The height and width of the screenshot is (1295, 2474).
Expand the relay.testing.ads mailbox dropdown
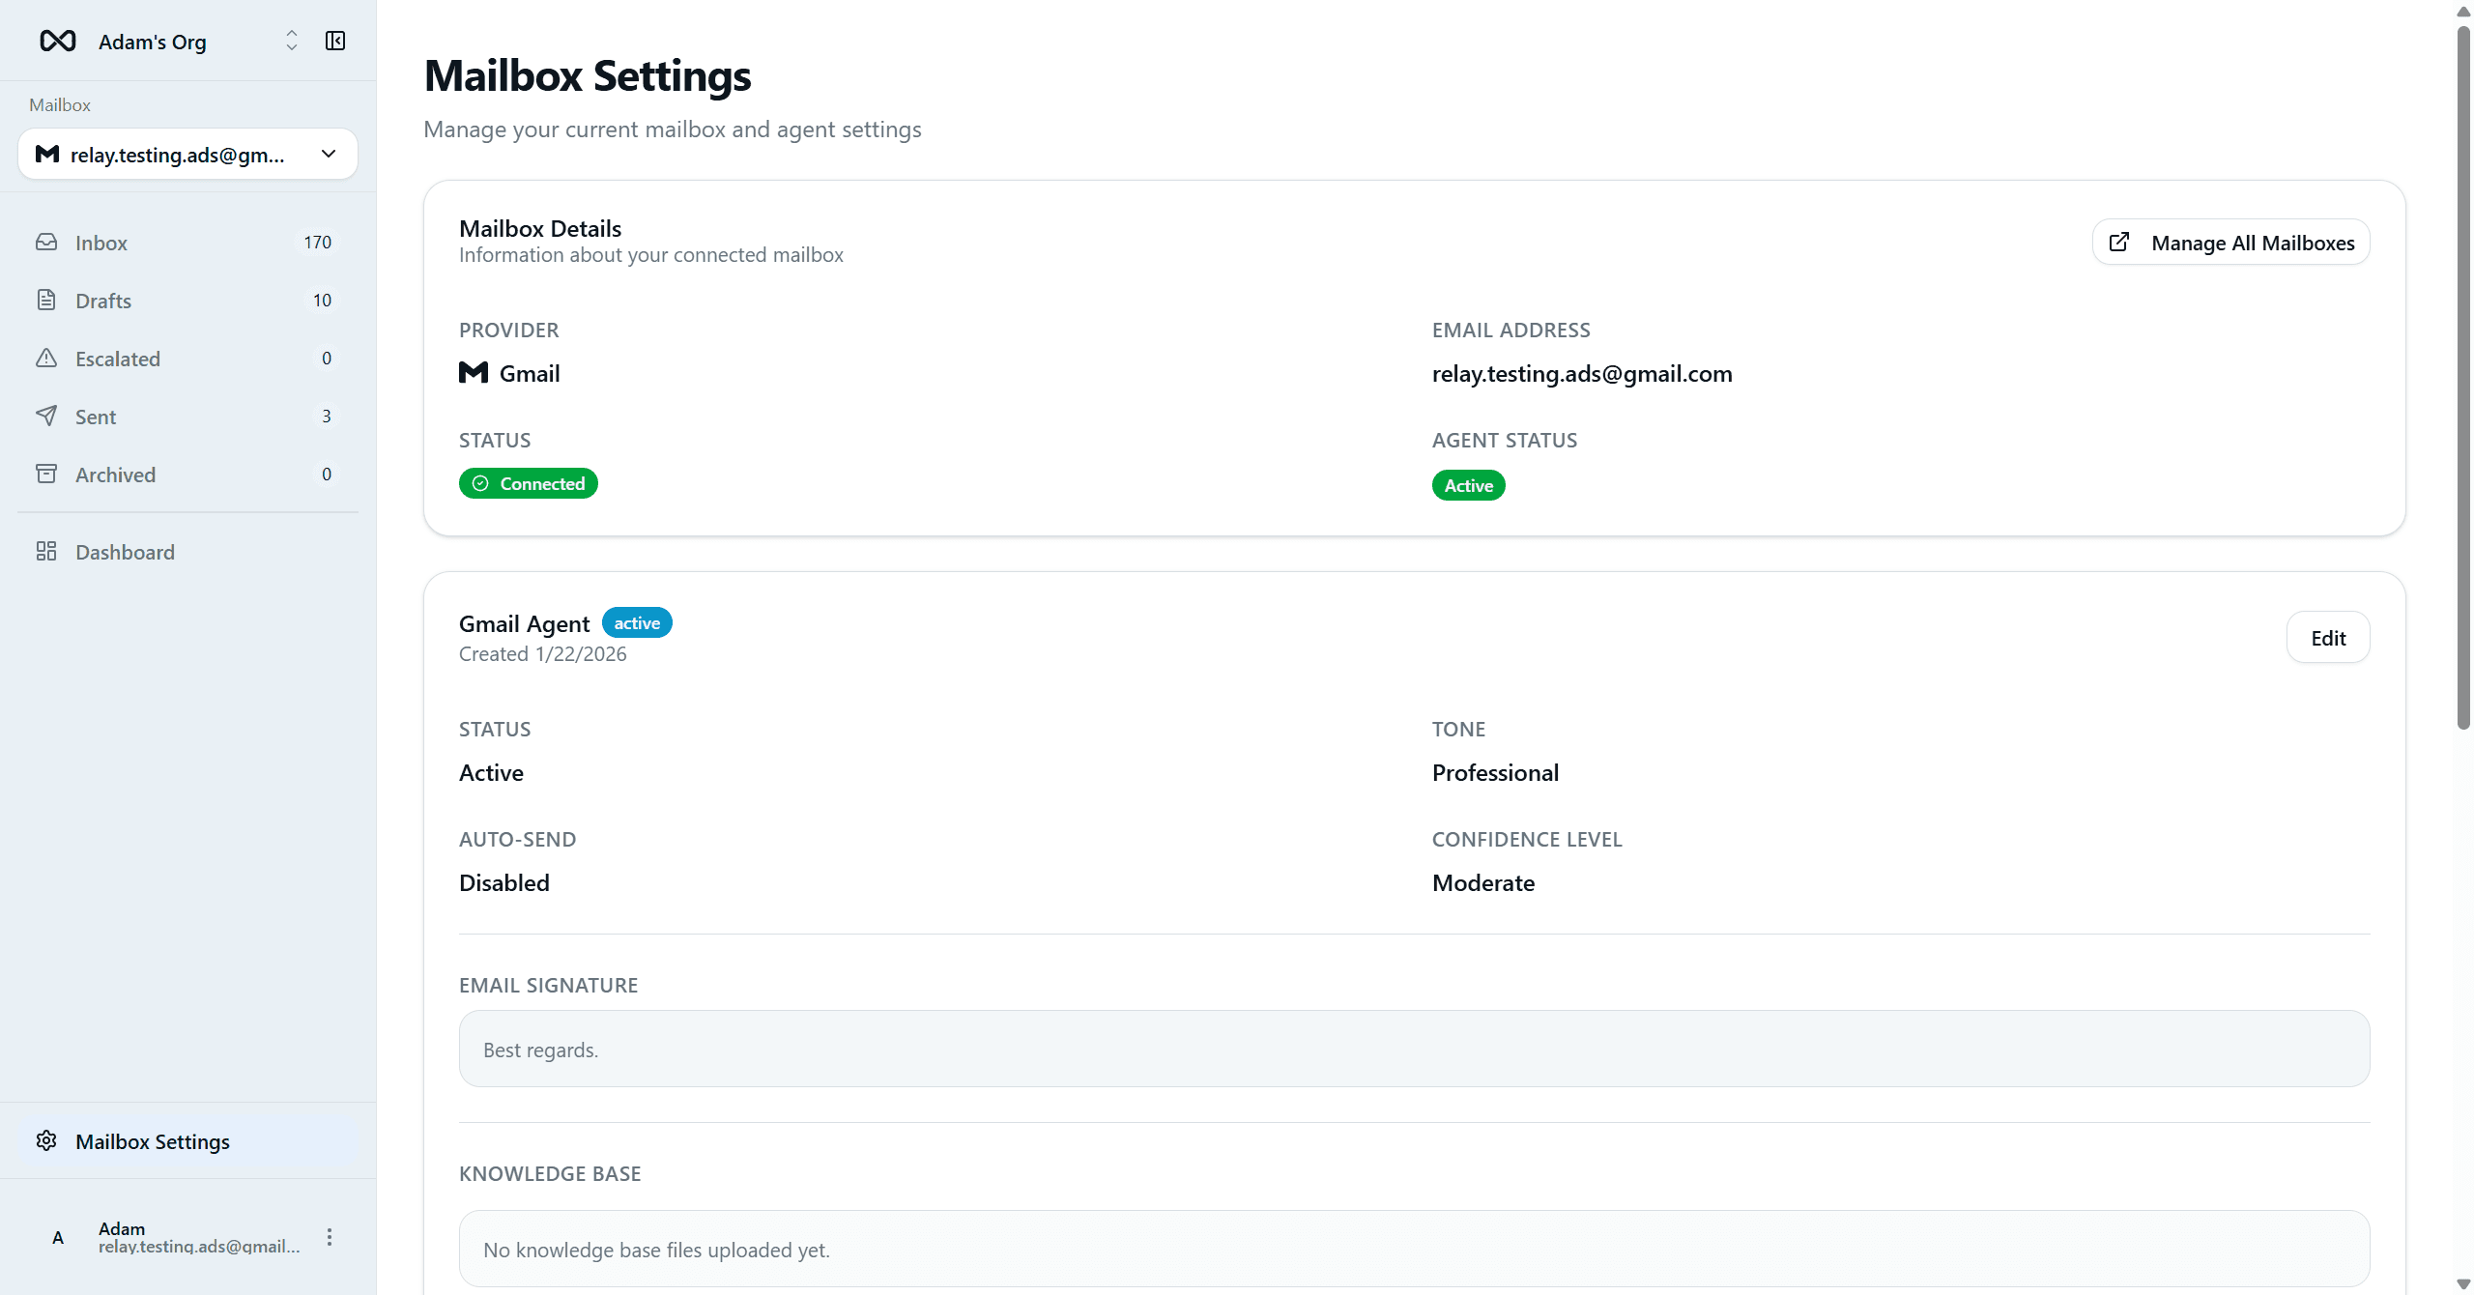(x=329, y=154)
